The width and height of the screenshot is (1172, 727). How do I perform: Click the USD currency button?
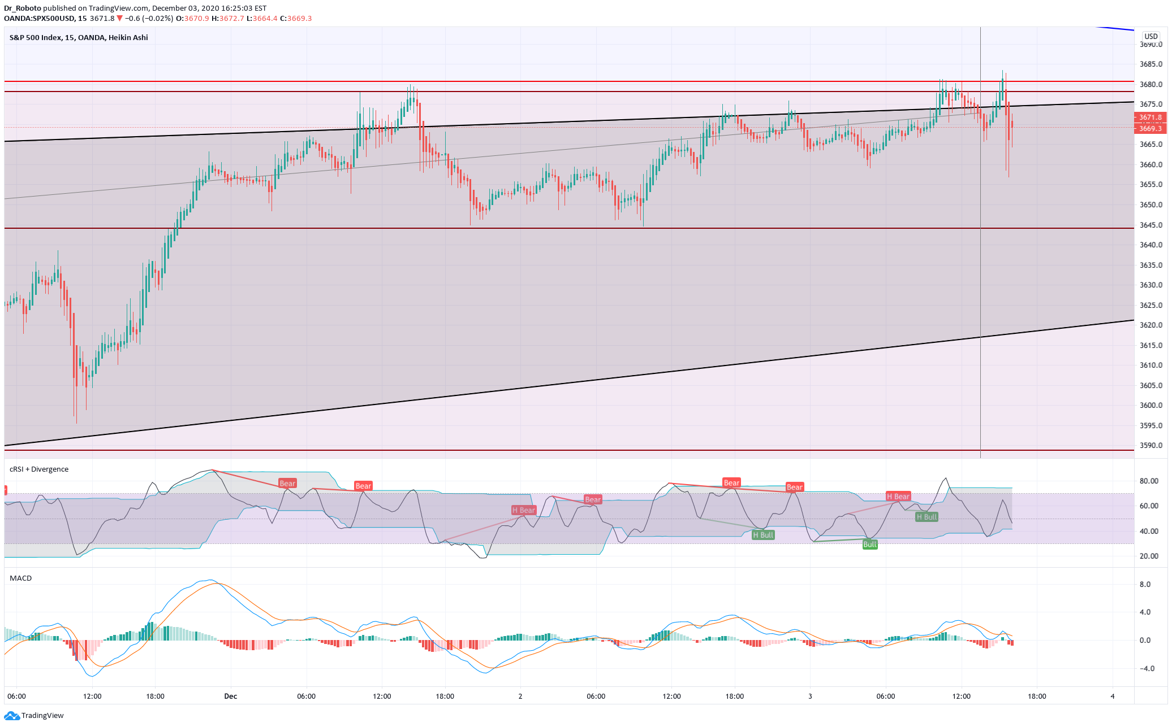pyautogui.click(x=1151, y=37)
